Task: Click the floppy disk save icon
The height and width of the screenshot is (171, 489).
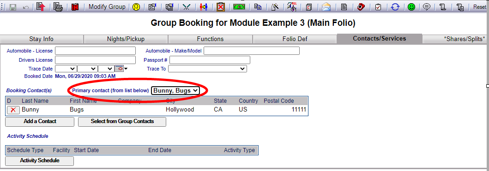Action: pyautogui.click(x=13, y=7)
